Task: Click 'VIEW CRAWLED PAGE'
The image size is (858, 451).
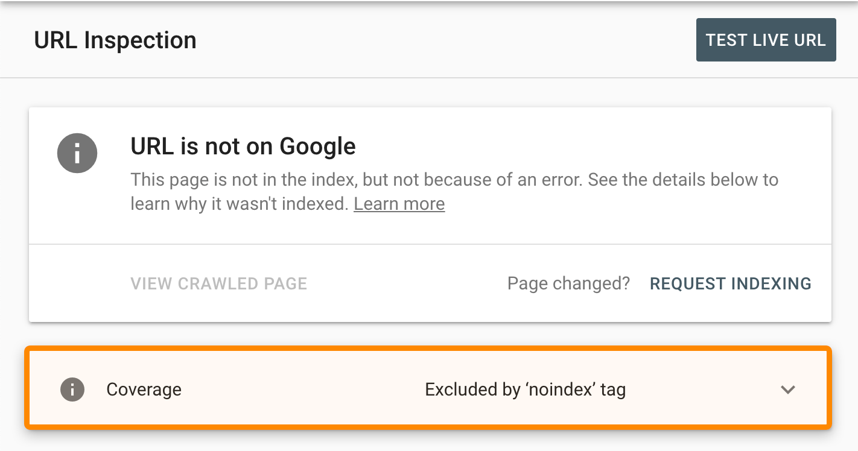Action: coord(218,283)
